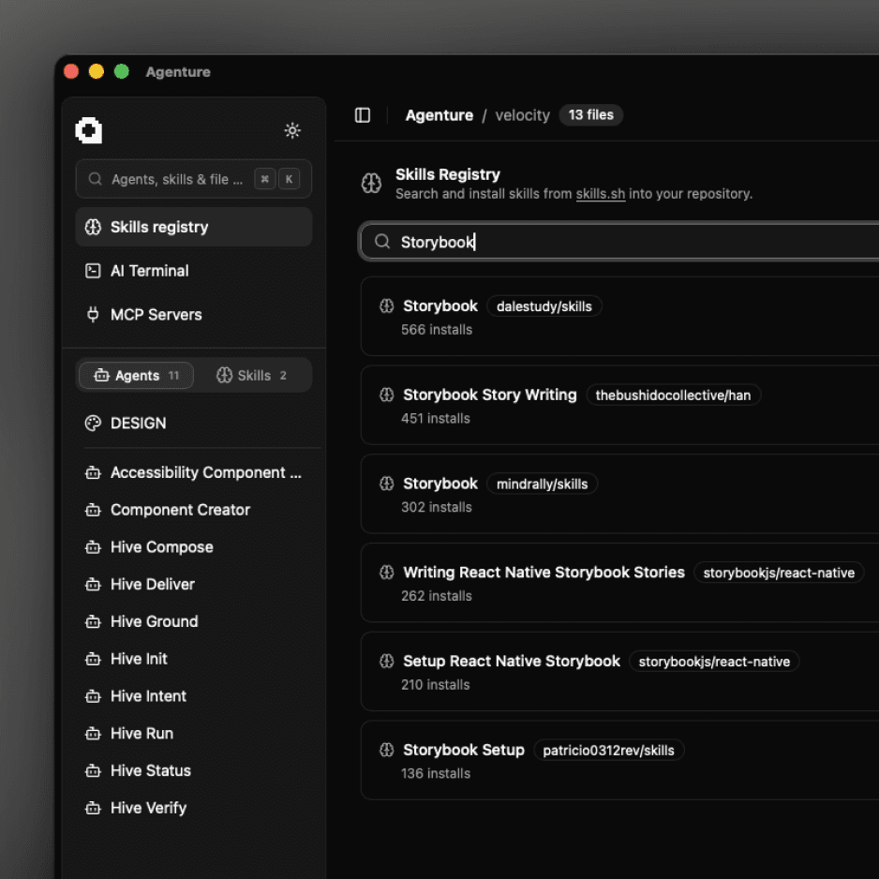Toggle the light/dark theme sun icon
Image resolution: width=879 pixels, height=879 pixels.
click(292, 130)
